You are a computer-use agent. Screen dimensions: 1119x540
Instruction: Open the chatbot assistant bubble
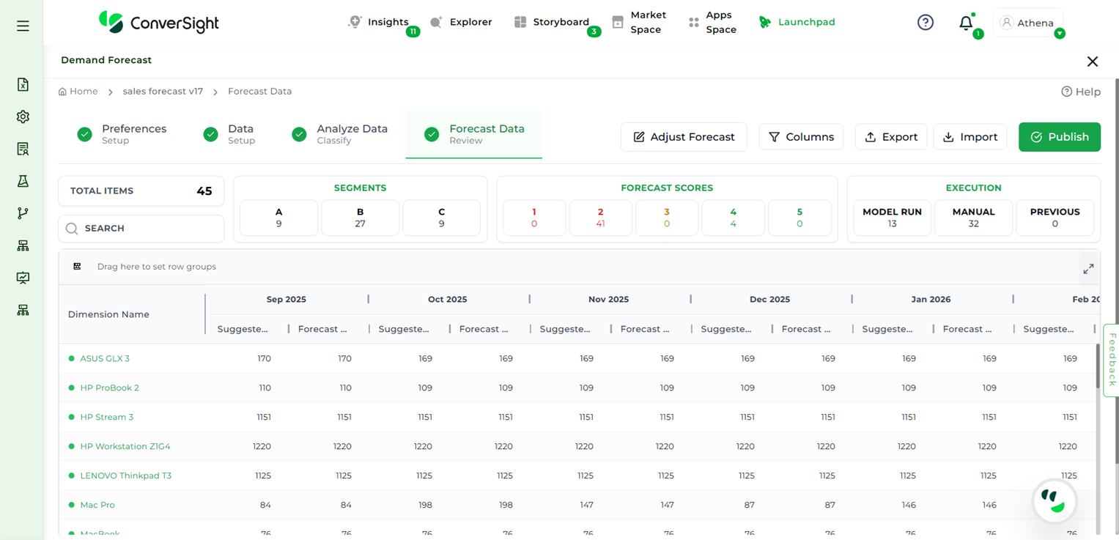pos(1054,501)
